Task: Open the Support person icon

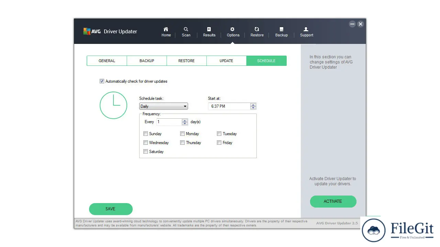Action: tap(306, 29)
